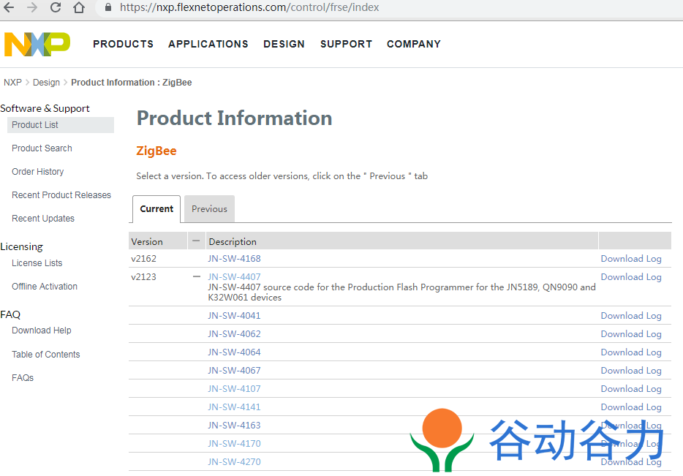Select Product List in sidebar

point(61,125)
